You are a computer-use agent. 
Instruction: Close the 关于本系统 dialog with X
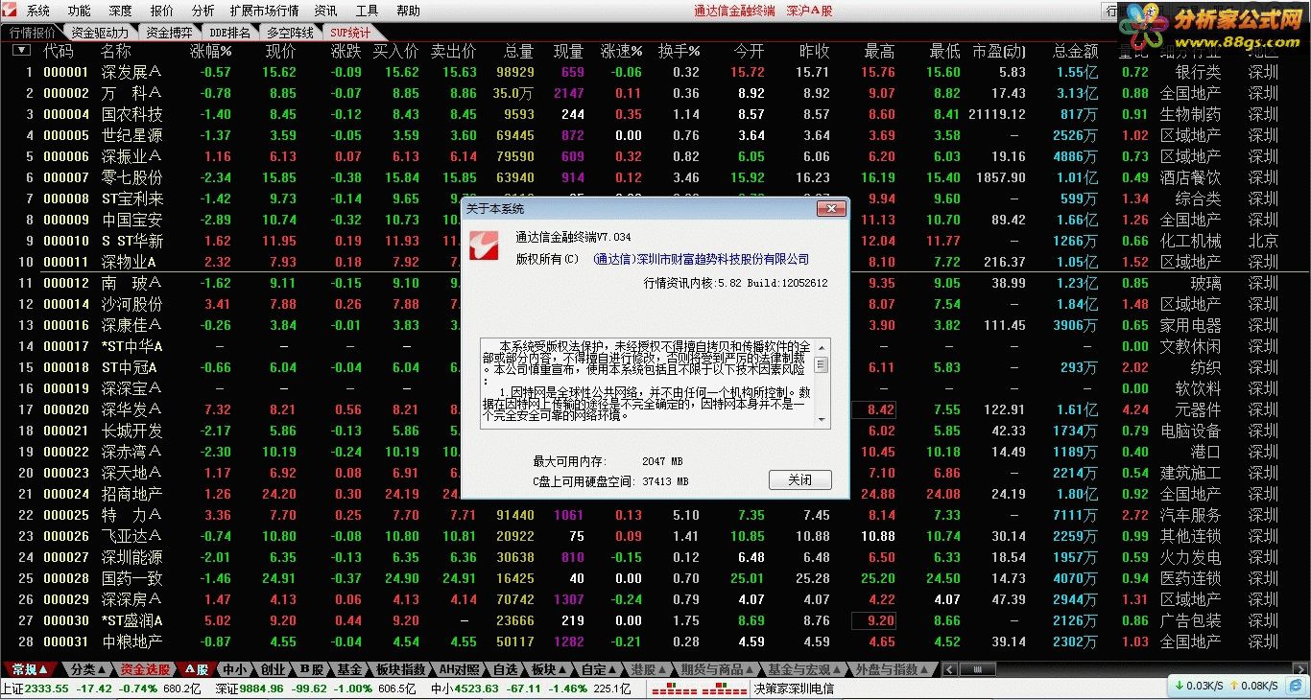(830, 208)
